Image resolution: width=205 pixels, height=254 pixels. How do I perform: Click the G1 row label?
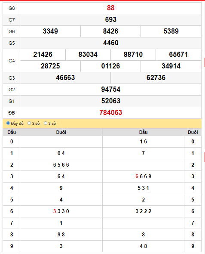click(x=12, y=101)
